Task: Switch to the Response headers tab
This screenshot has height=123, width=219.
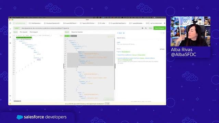Action: [77, 32]
